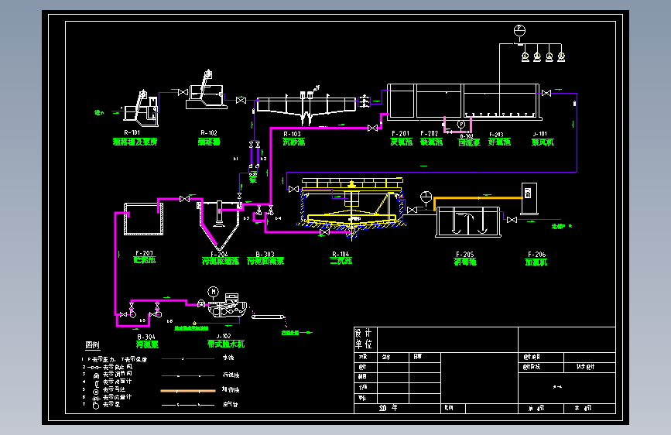Select the orange dosing line legend sample
This screenshot has width=671, height=435.
(x=188, y=391)
